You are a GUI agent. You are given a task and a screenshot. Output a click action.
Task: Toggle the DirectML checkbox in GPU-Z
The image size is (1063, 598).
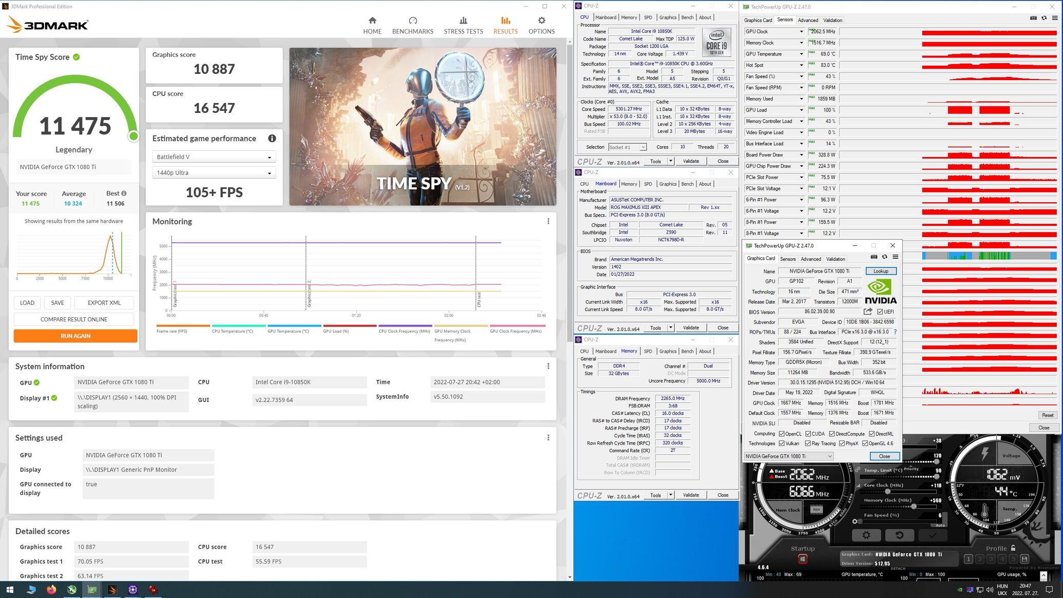872,434
